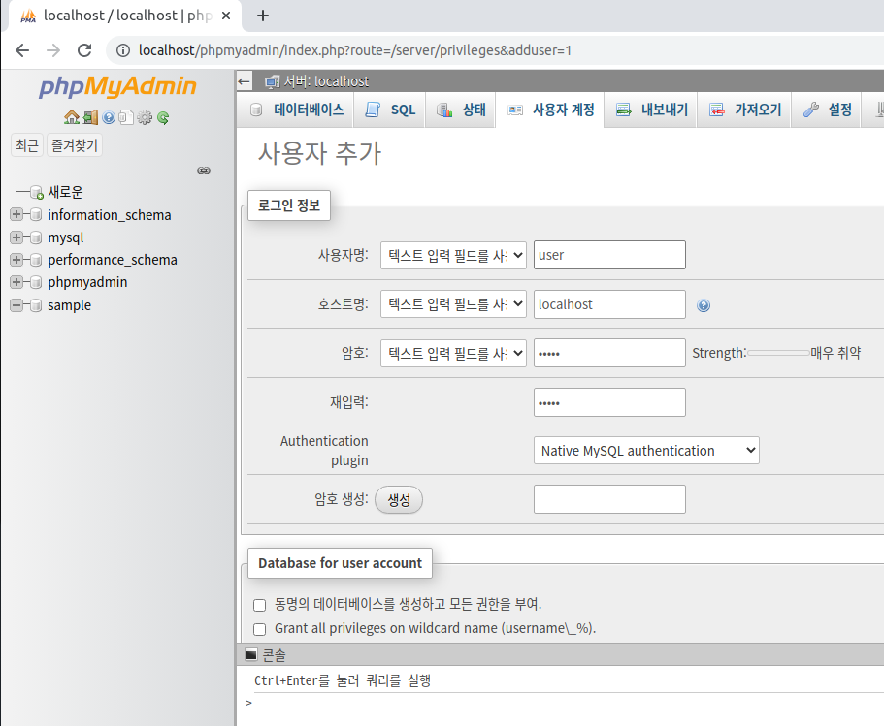
Task: Collapse the sample database node
Action: tap(16, 305)
